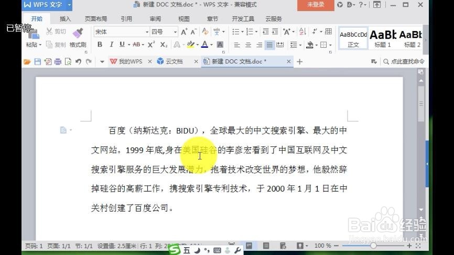
Task: Enable justify alignment
Action: coord(269,45)
